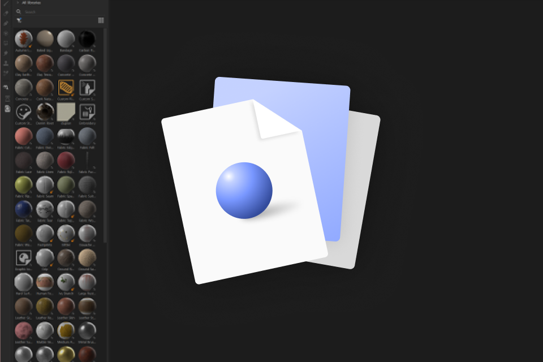Click the document-page icon at left toolbar bottom
The width and height of the screenshot is (543, 362).
[x=7, y=109]
